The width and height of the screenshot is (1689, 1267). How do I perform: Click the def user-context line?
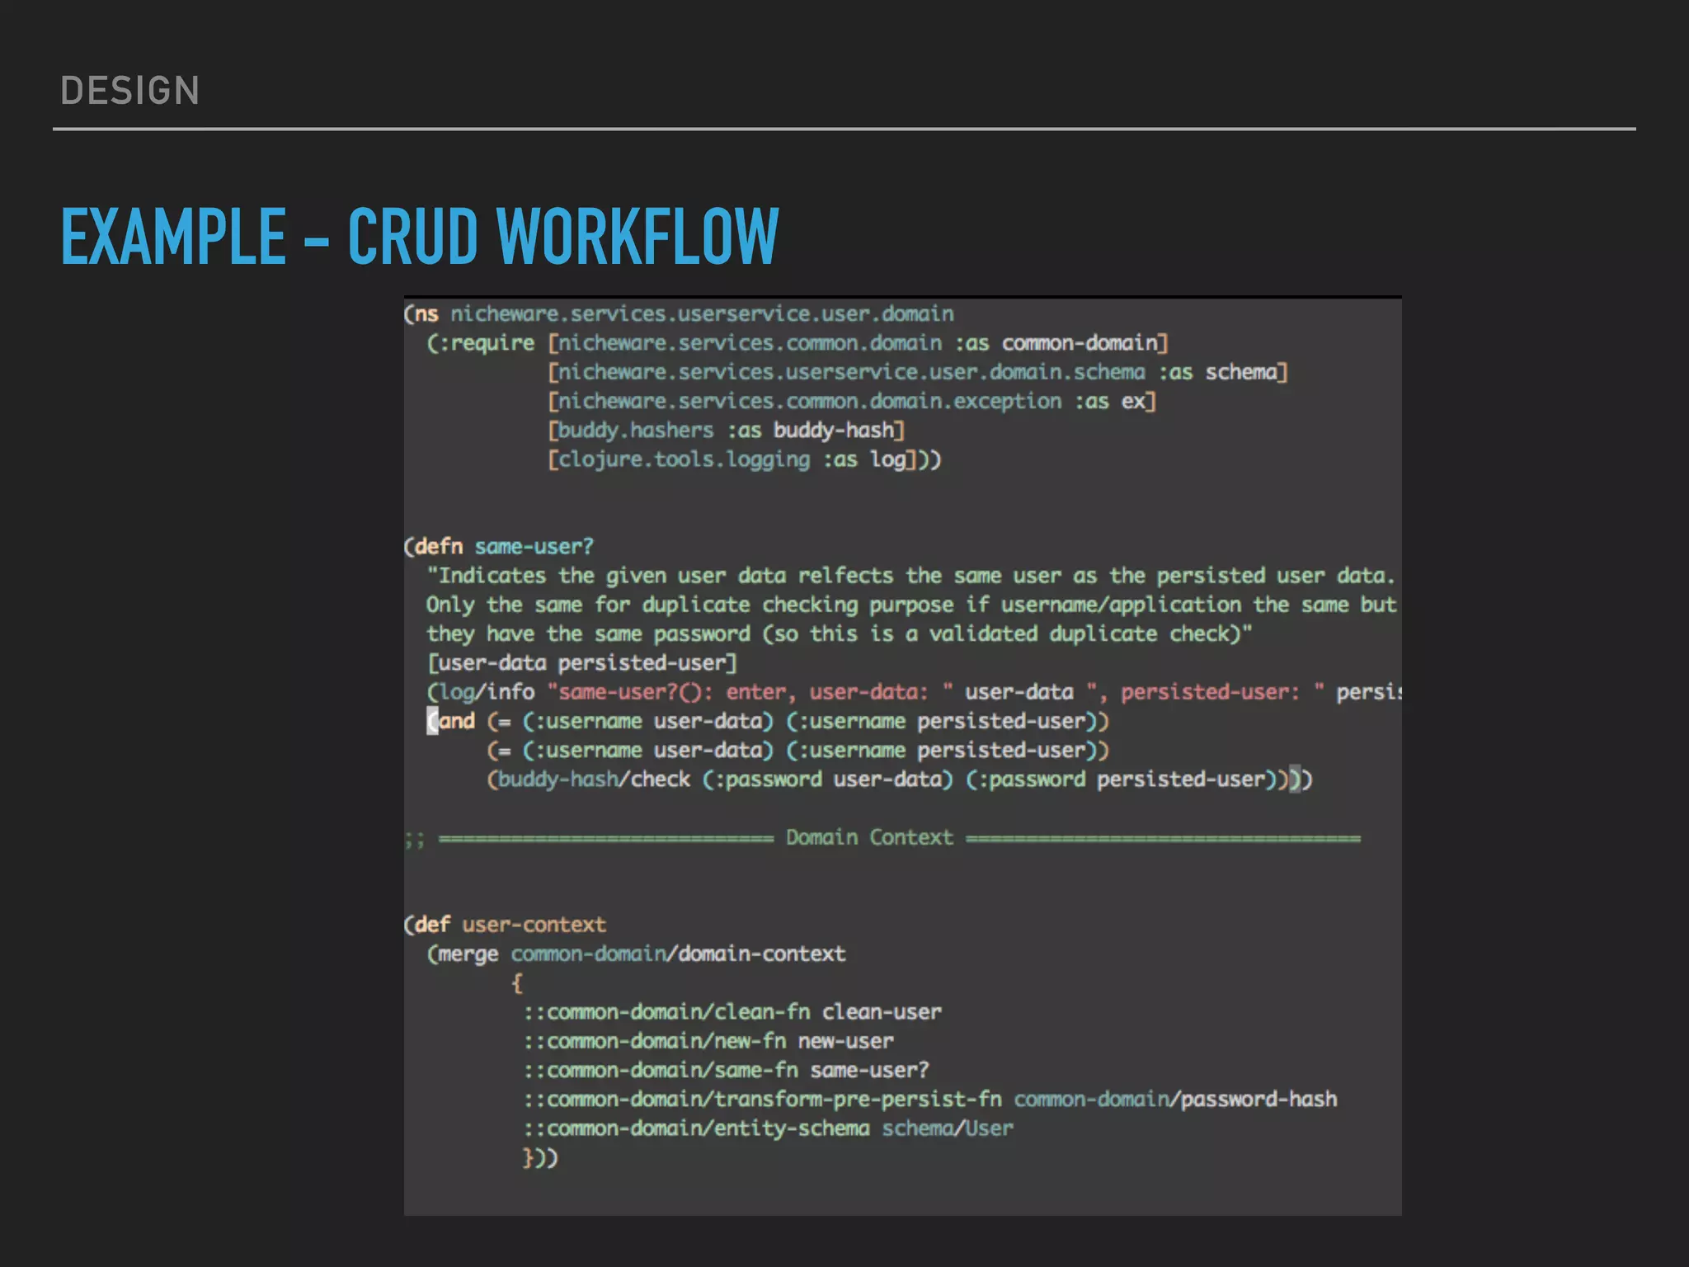(505, 925)
